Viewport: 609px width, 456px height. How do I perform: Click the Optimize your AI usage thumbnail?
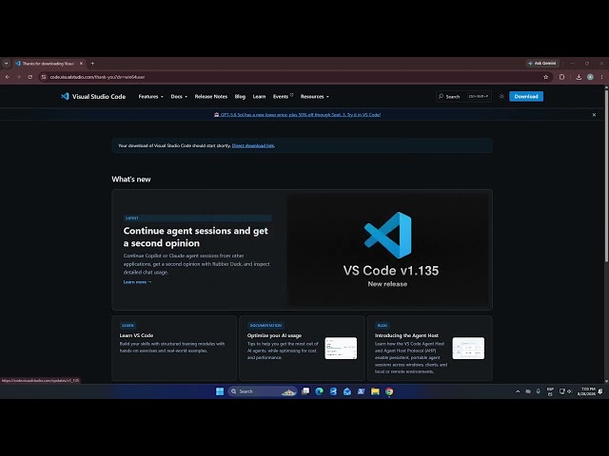[341, 349]
